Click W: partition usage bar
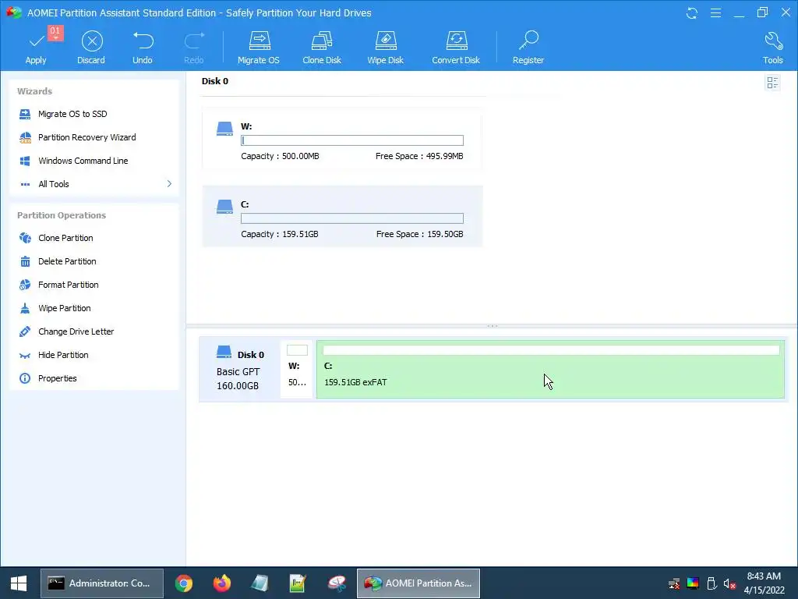 click(352, 140)
